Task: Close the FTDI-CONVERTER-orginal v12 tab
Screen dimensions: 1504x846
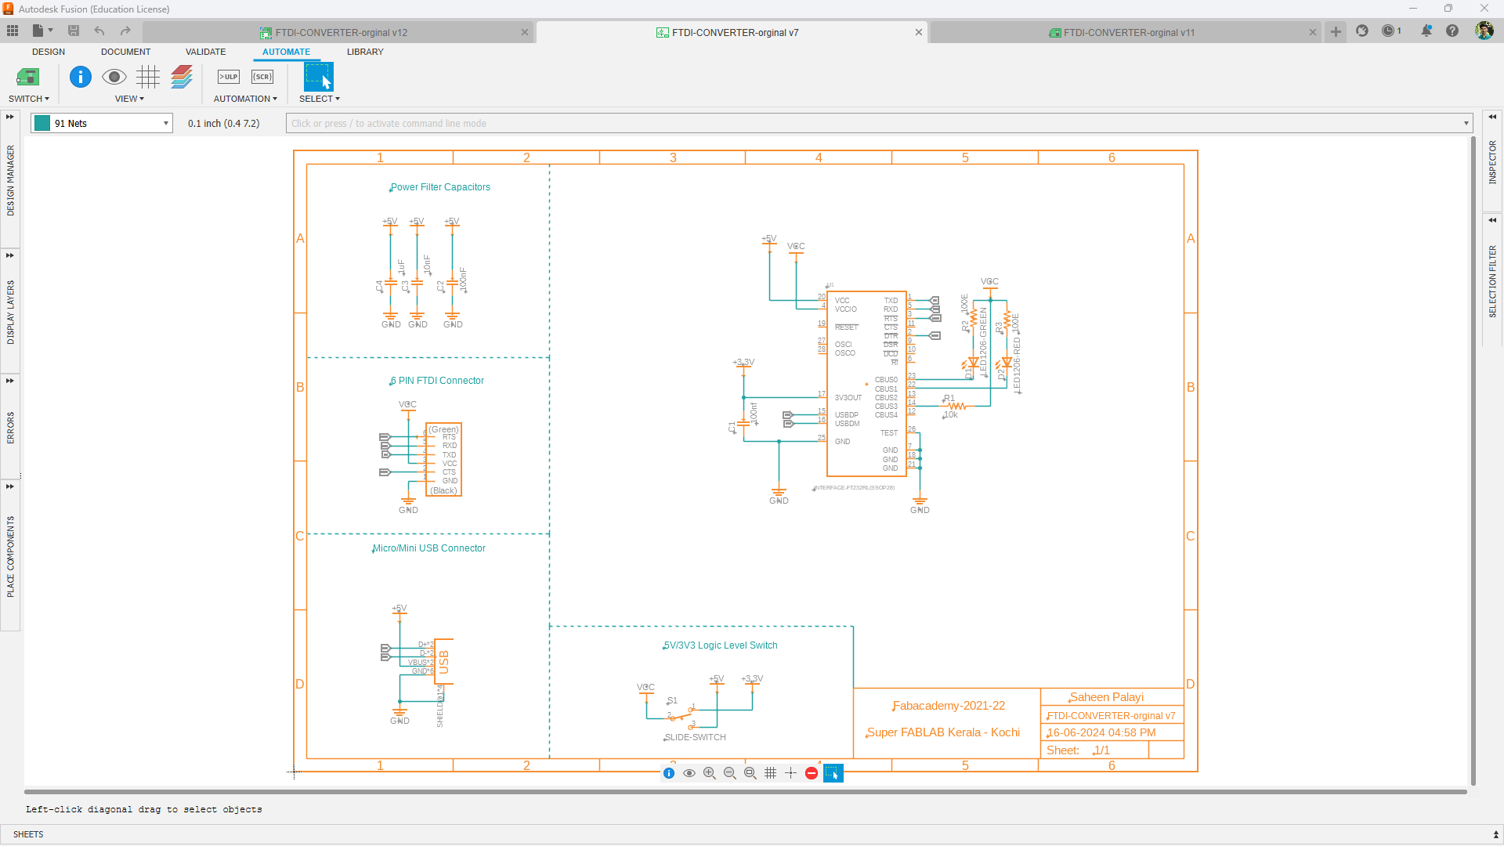Action: (525, 32)
